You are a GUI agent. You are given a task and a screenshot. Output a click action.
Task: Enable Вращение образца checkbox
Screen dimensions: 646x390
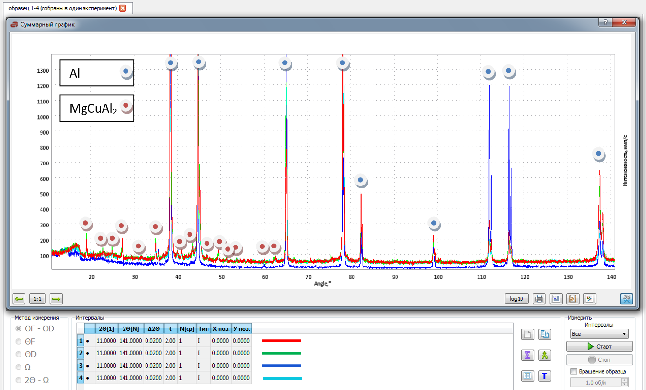click(573, 371)
